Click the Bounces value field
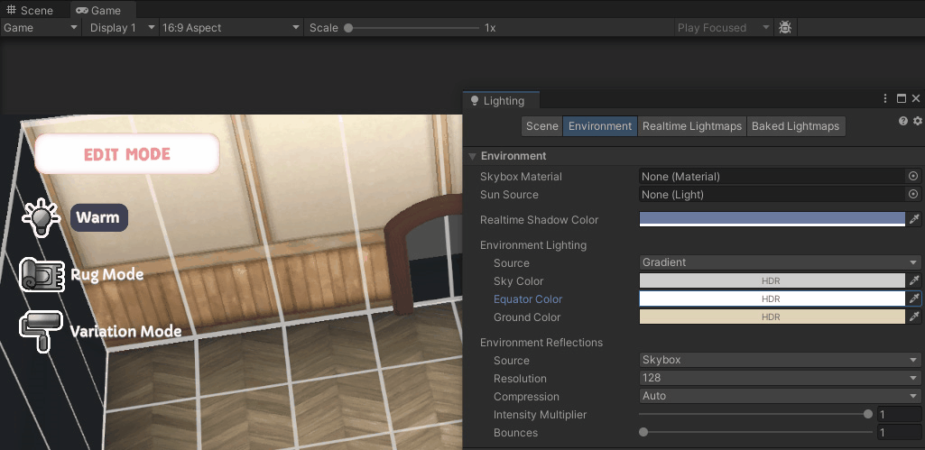This screenshot has width=925, height=450. [x=899, y=432]
